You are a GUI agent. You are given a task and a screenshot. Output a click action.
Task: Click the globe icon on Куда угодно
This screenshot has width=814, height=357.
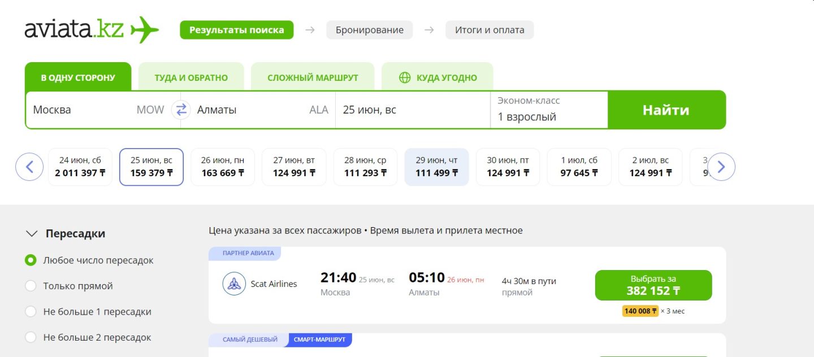click(405, 78)
